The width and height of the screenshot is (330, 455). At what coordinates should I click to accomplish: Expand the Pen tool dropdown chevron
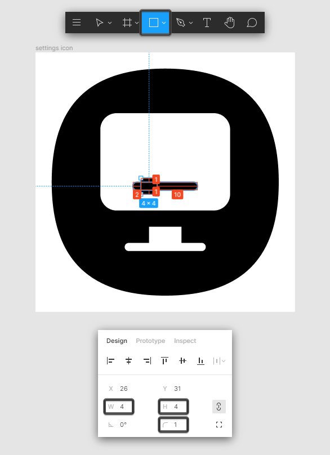coord(191,23)
